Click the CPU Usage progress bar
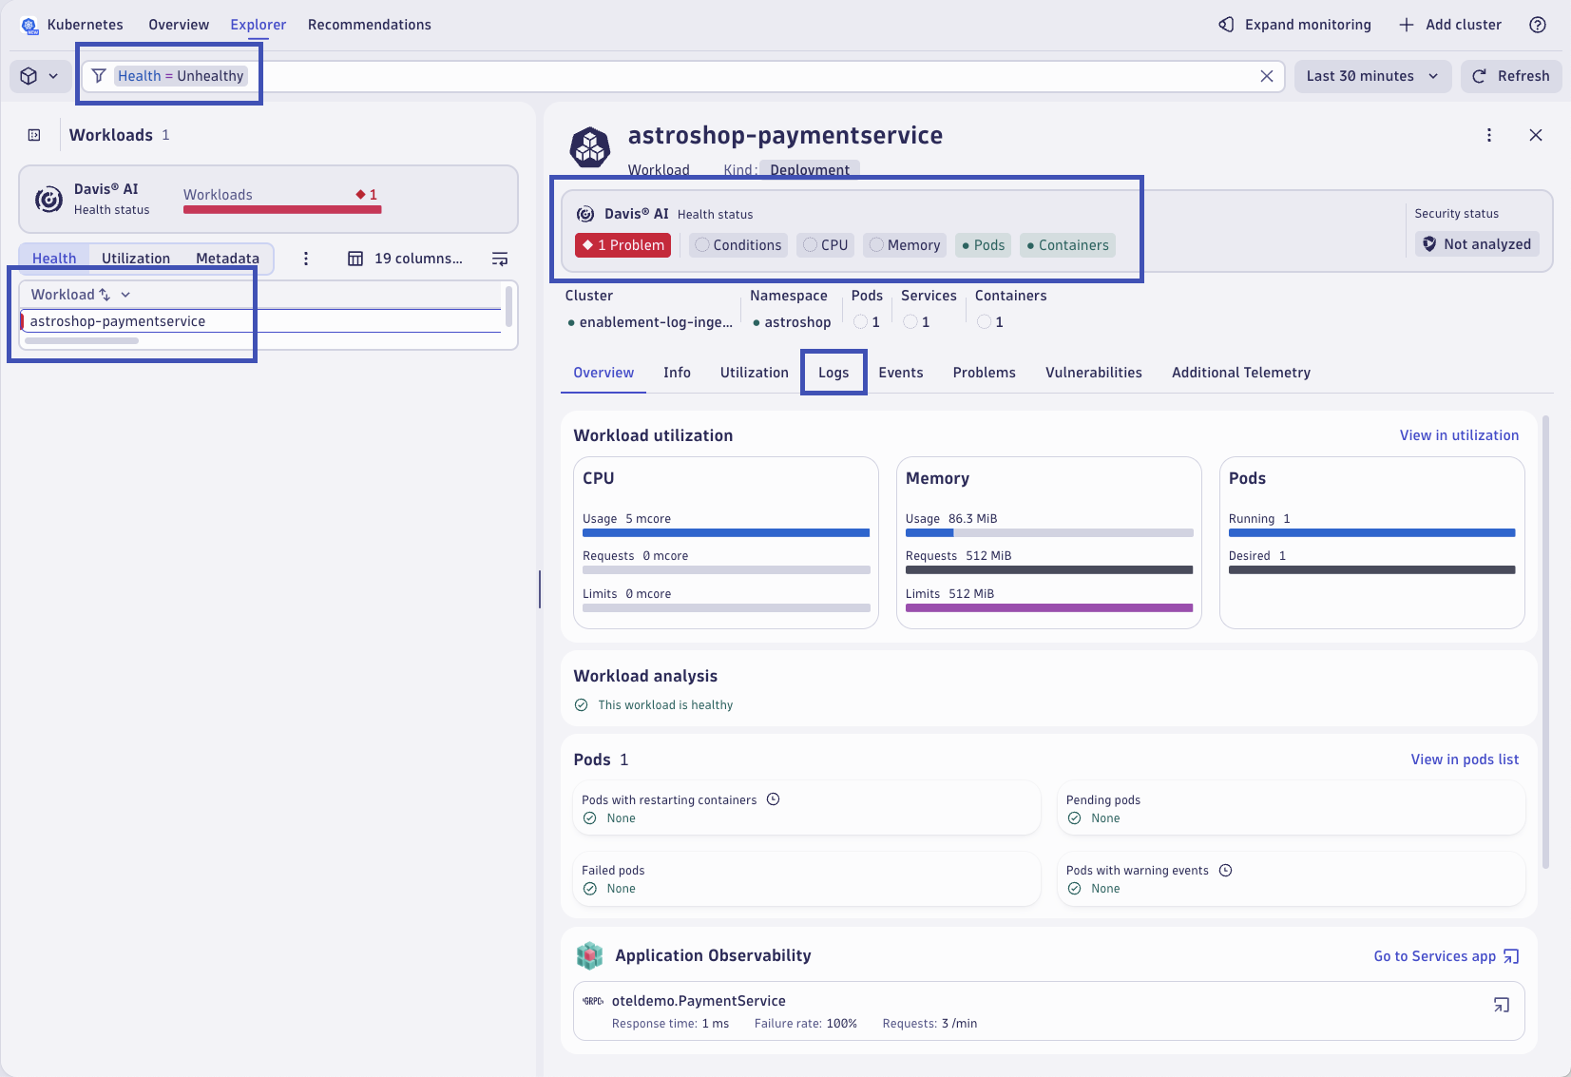This screenshot has width=1571, height=1077. (x=726, y=533)
